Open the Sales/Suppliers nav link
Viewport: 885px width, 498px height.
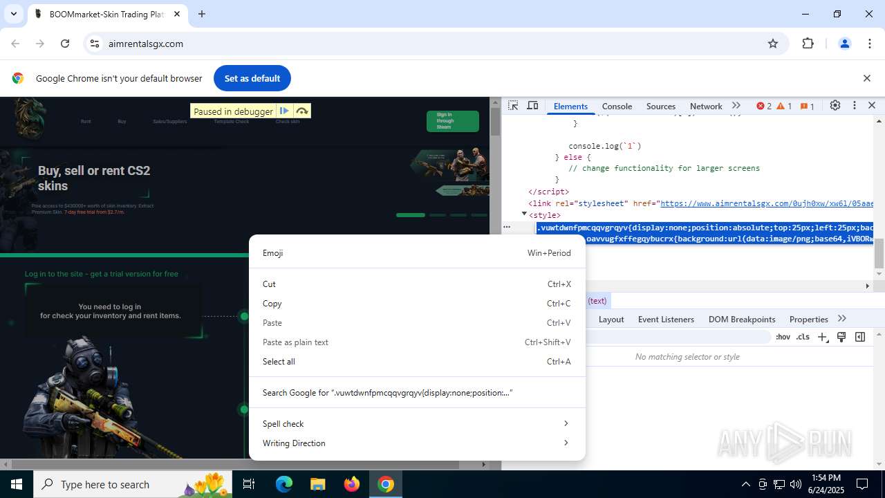[170, 122]
